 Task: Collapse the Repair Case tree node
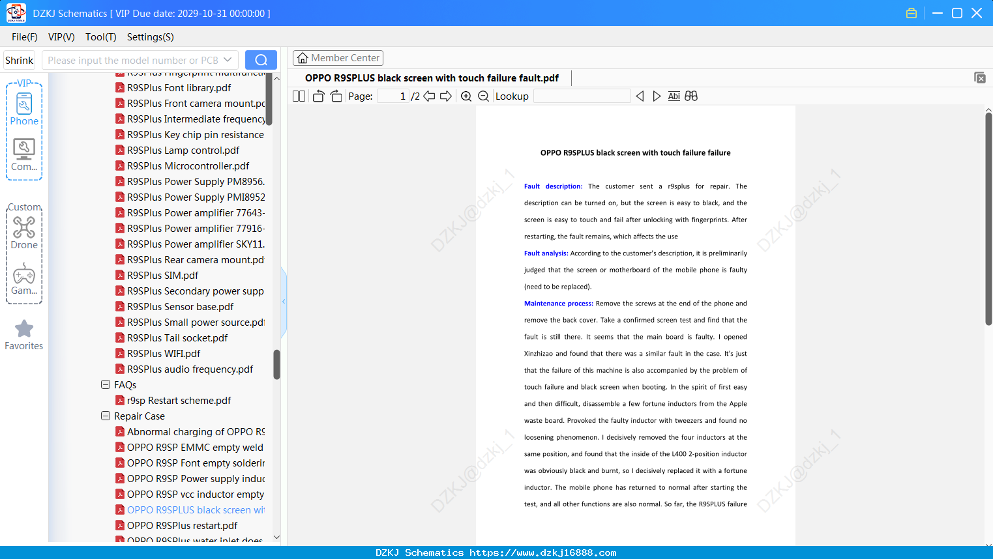click(106, 416)
